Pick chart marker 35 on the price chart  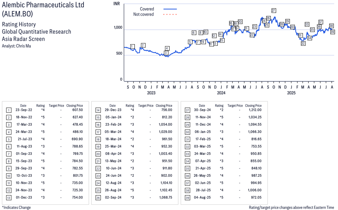coord(312,29)
